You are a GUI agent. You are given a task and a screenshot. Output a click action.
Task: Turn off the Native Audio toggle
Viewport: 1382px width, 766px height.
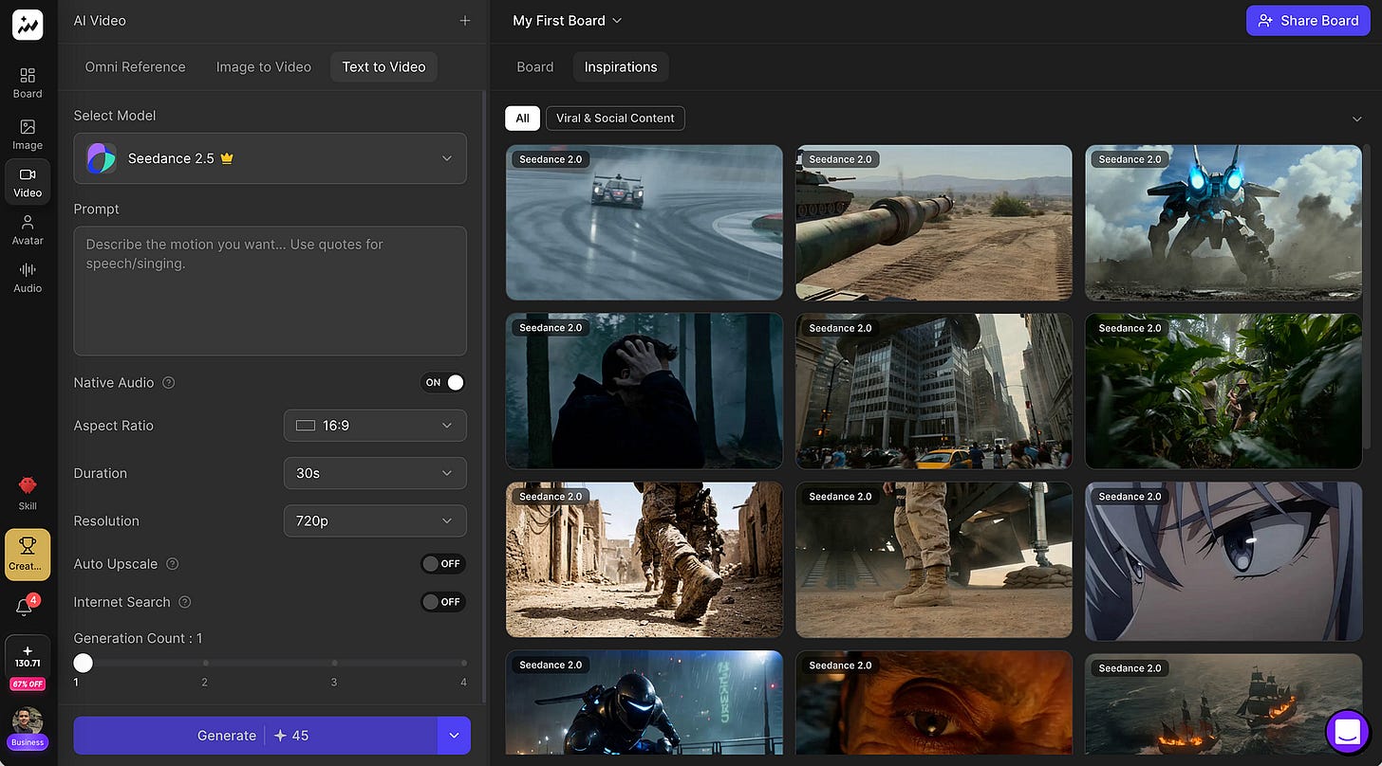click(x=443, y=383)
